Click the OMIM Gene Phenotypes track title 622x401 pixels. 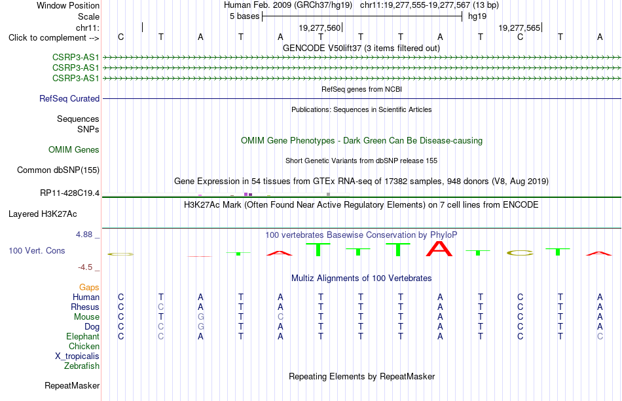tap(362, 141)
